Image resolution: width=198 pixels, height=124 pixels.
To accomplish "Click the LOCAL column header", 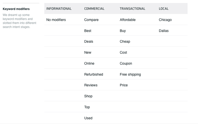I will click(164, 9).
